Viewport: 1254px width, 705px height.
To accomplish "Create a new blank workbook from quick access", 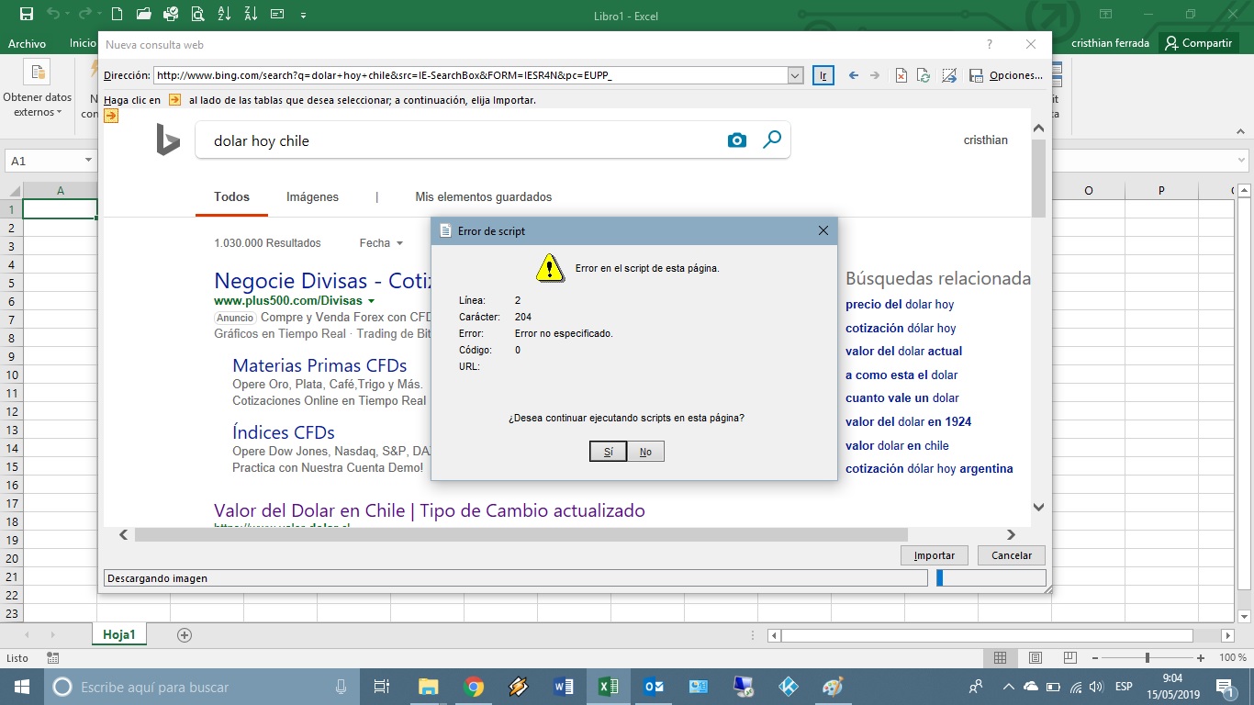I will tap(116, 15).
